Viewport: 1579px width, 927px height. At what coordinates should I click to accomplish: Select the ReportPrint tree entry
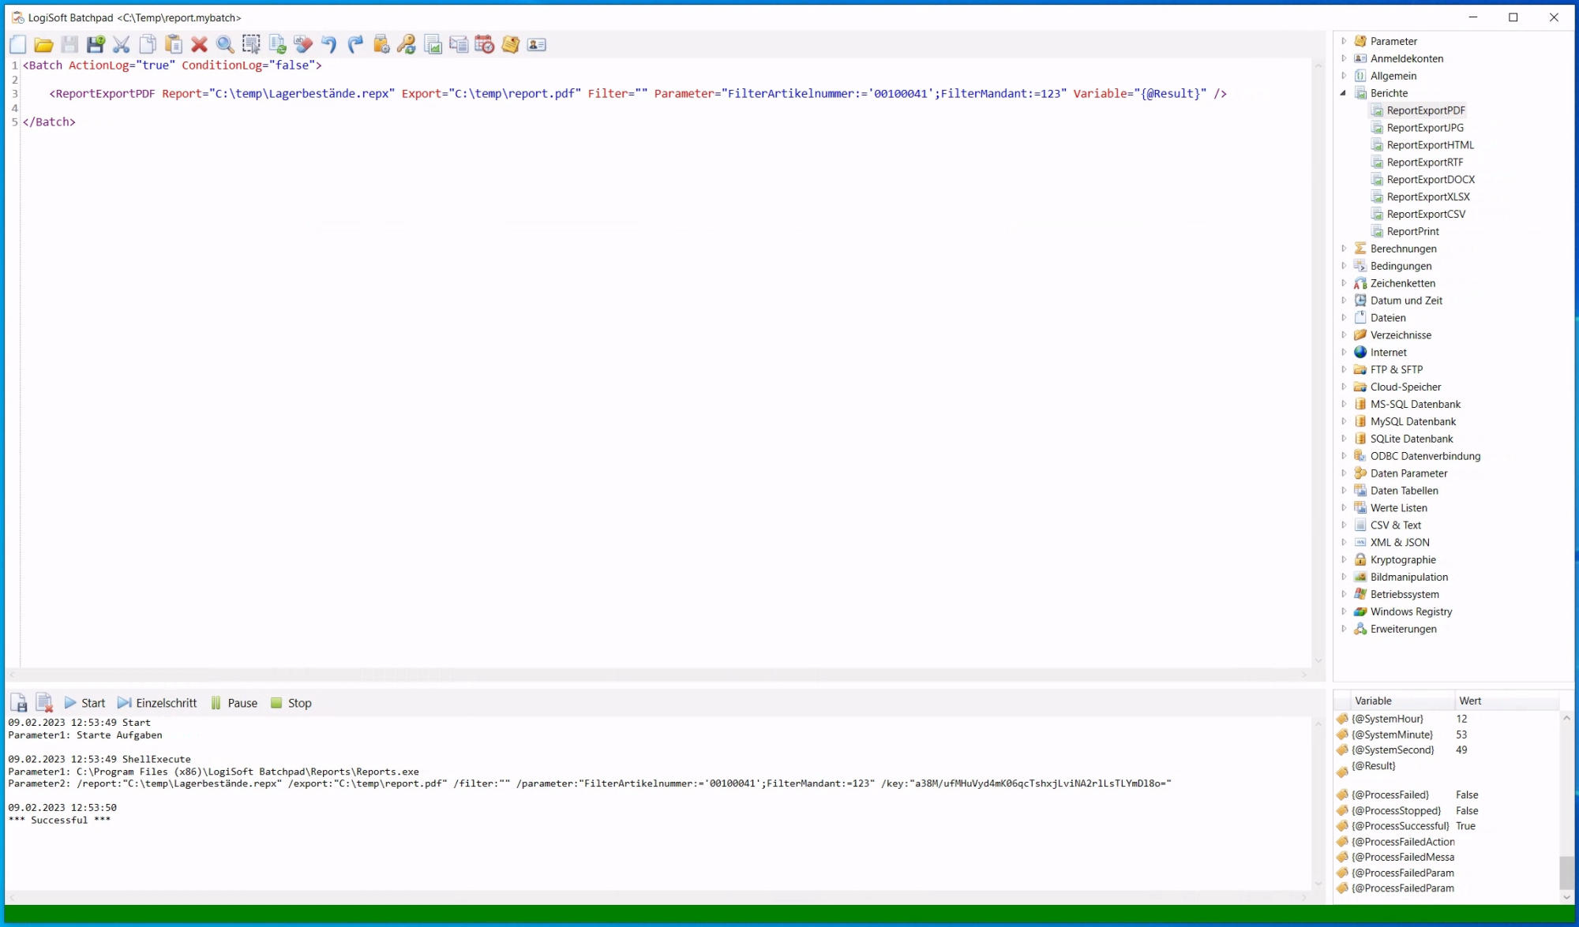click(x=1412, y=231)
